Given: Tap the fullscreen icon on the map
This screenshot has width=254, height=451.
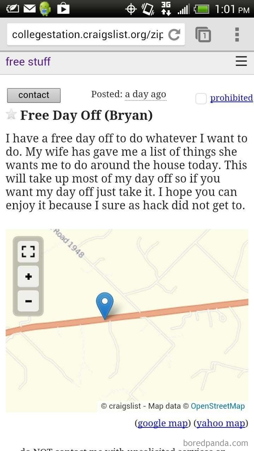Looking at the screenshot, I should [28, 251].
